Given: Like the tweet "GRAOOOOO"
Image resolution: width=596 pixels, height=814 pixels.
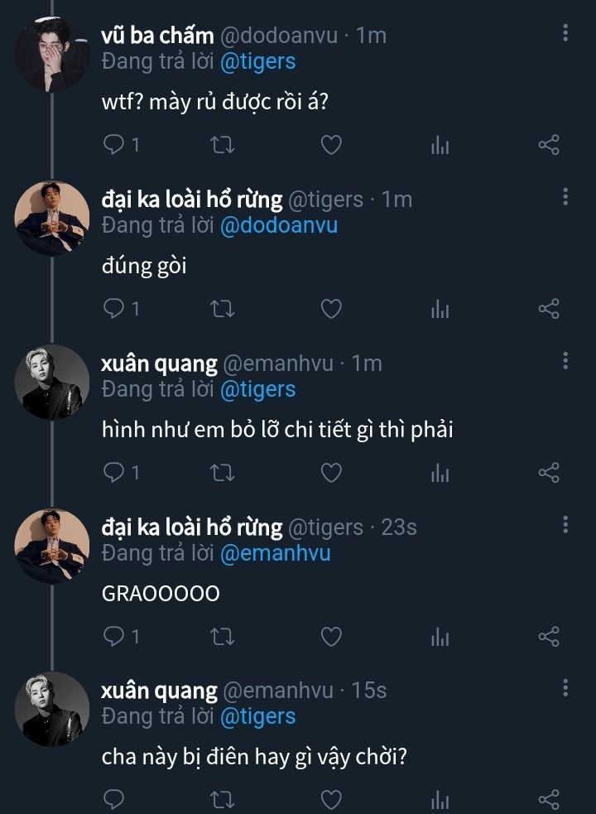Looking at the screenshot, I should click(x=331, y=637).
